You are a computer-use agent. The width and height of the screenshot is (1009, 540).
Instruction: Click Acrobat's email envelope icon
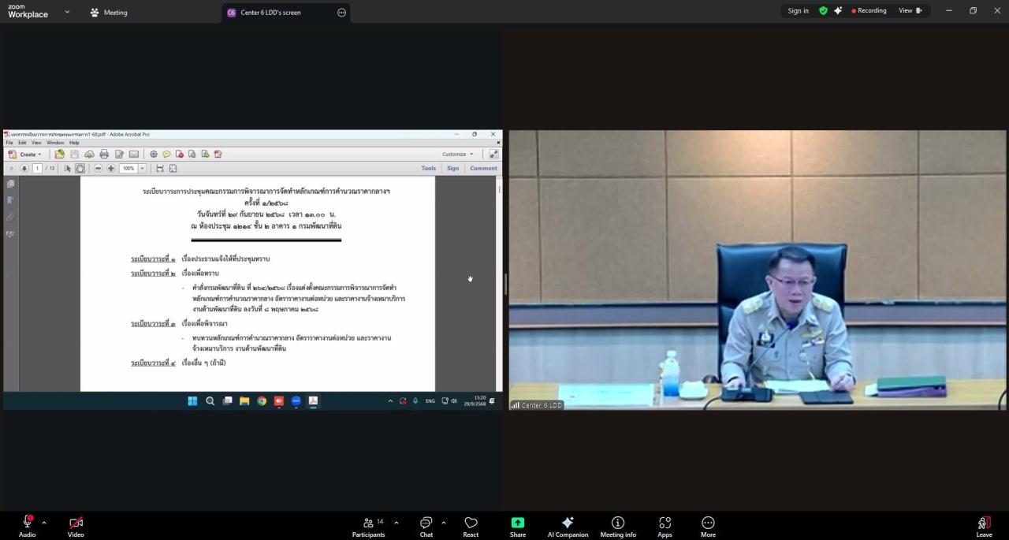134,155
